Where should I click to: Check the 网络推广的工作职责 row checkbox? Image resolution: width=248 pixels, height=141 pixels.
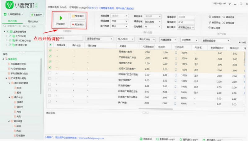pyautogui.click(x=50, y=73)
